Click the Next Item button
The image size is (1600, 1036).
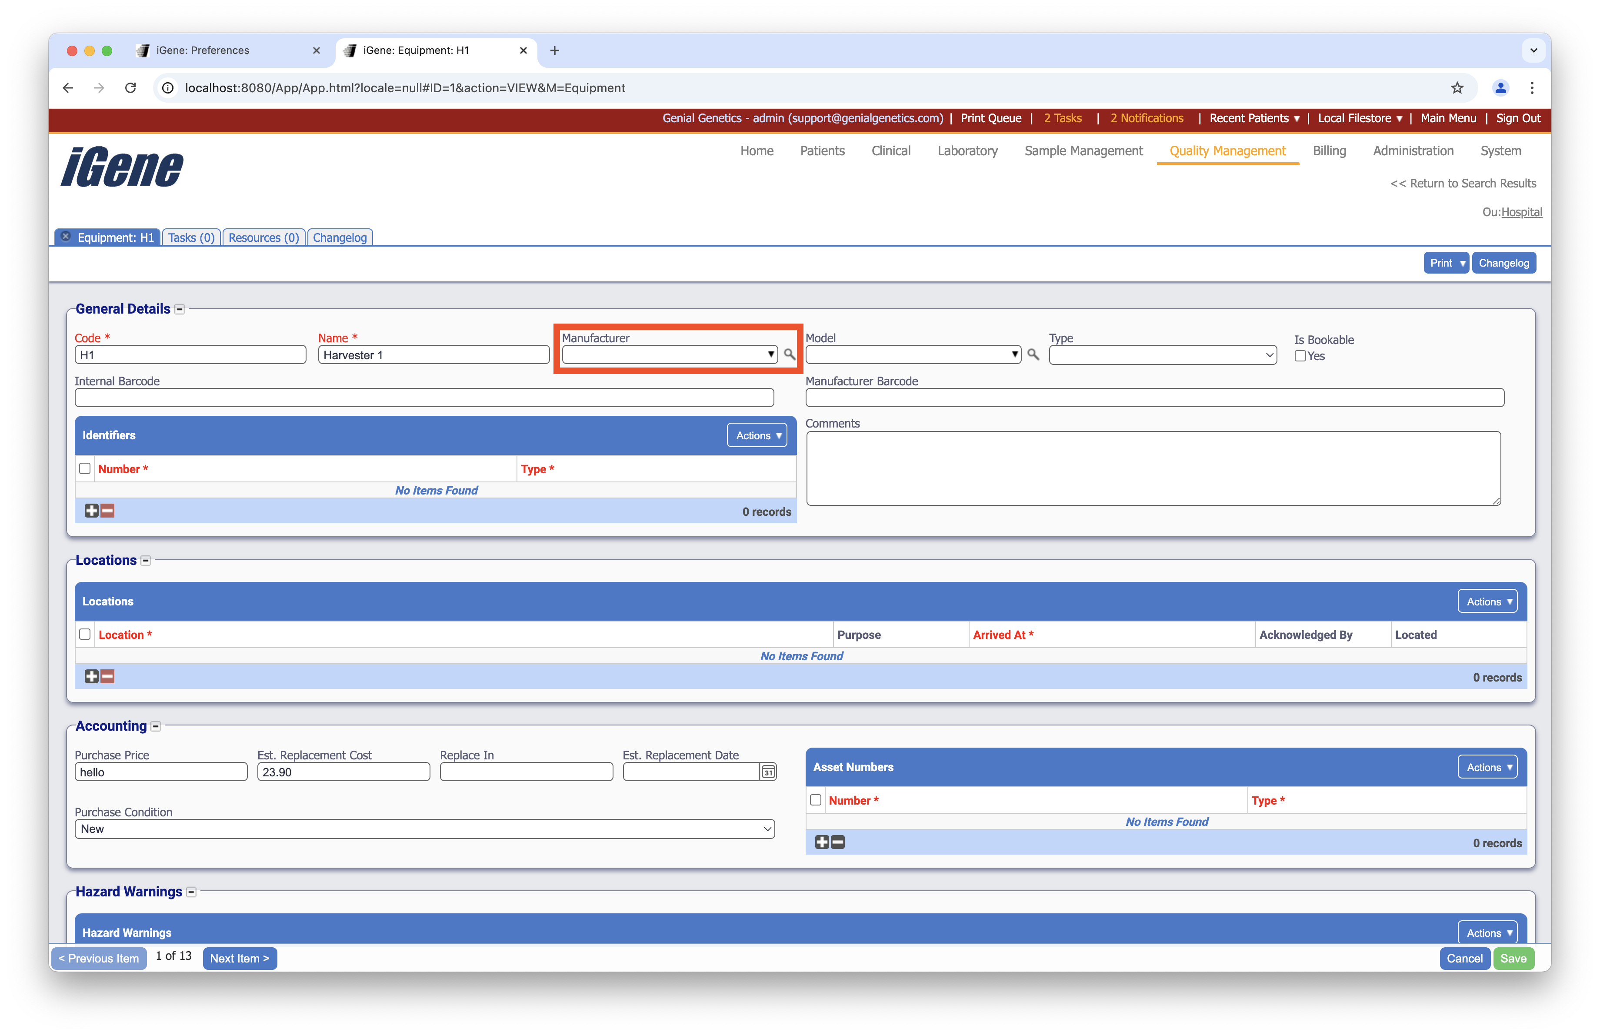[x=239, y=958]
